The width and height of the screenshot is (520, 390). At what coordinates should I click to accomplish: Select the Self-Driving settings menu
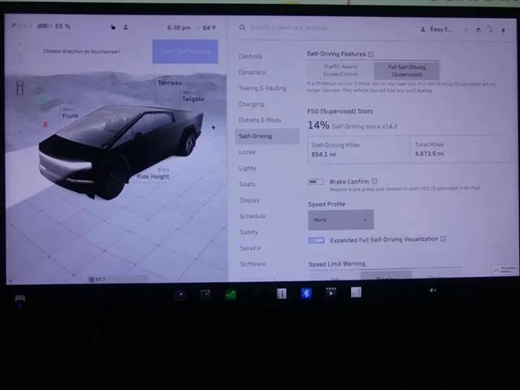pyautogui.click(x=267, y=136)
